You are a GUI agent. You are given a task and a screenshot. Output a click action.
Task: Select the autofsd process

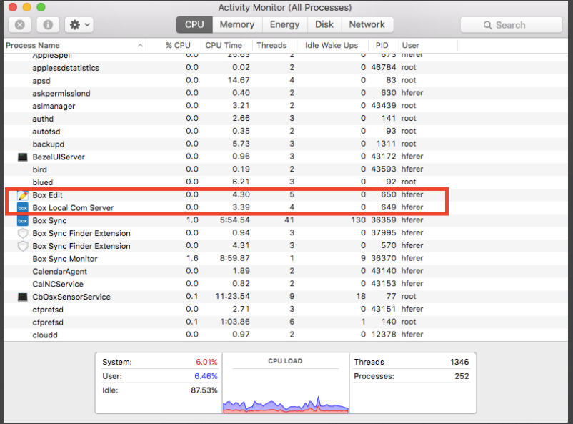[46, 132]
